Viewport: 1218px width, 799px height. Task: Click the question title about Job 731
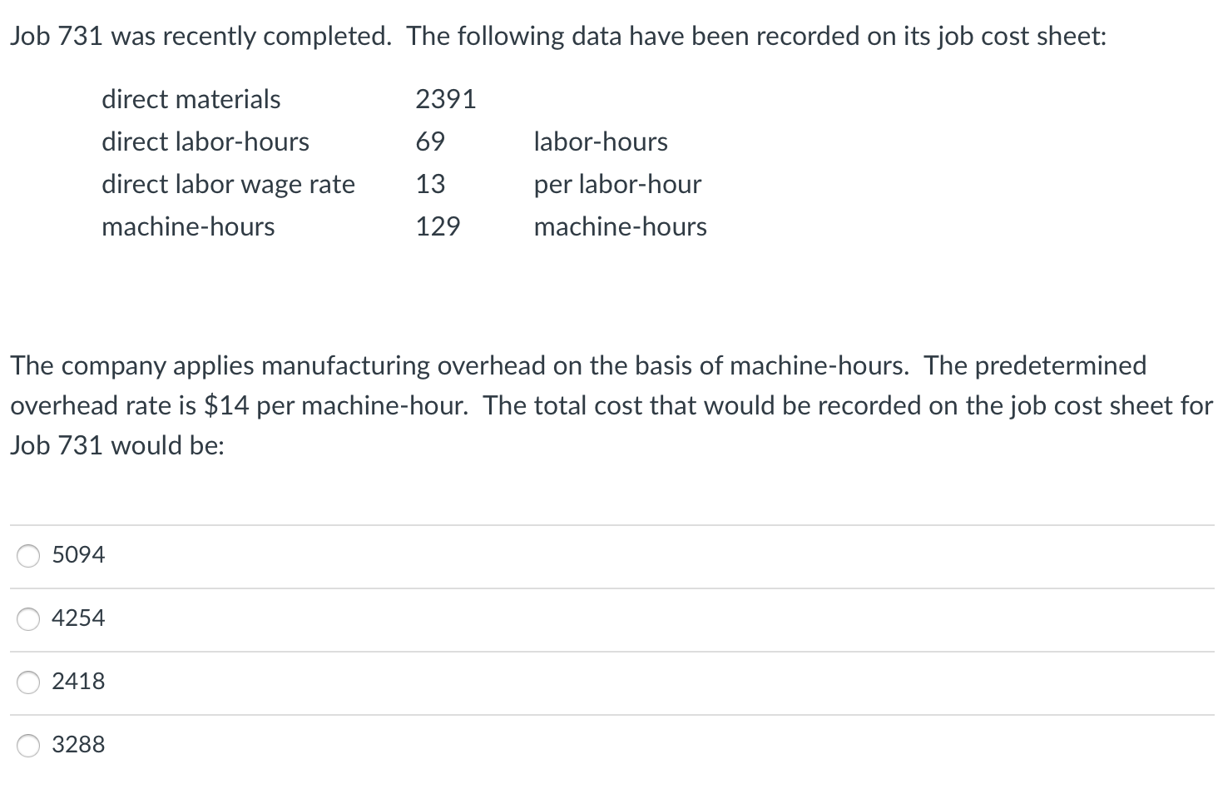557,35
